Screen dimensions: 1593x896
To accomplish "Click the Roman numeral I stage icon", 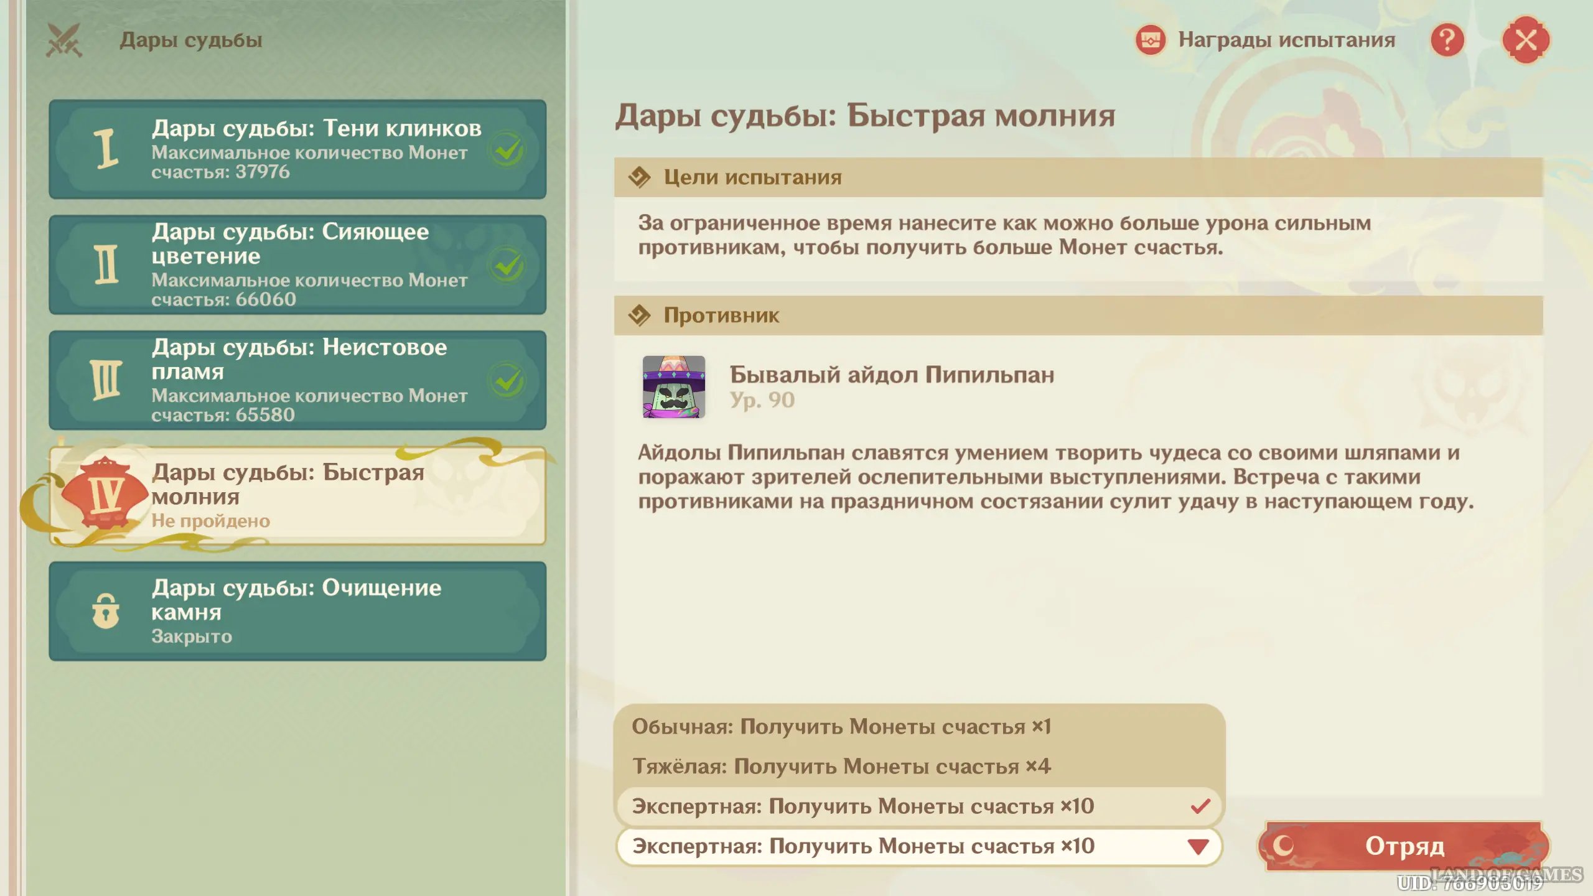I will tap(106, 149).
